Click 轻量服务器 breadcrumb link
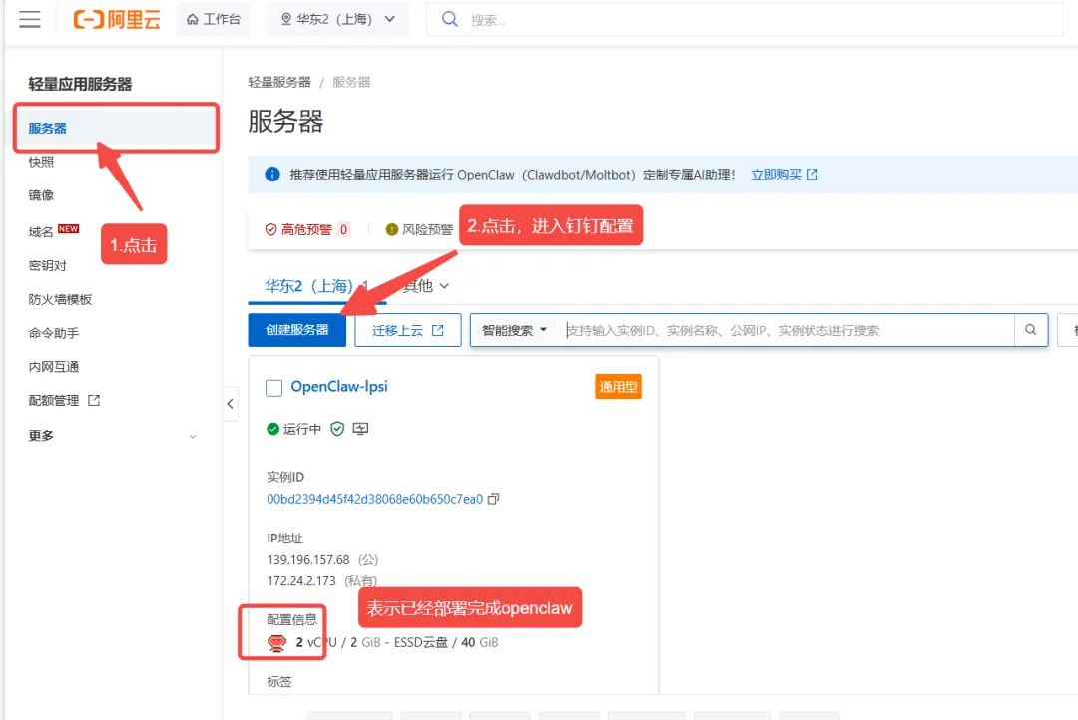 click(x=279, y=82)
